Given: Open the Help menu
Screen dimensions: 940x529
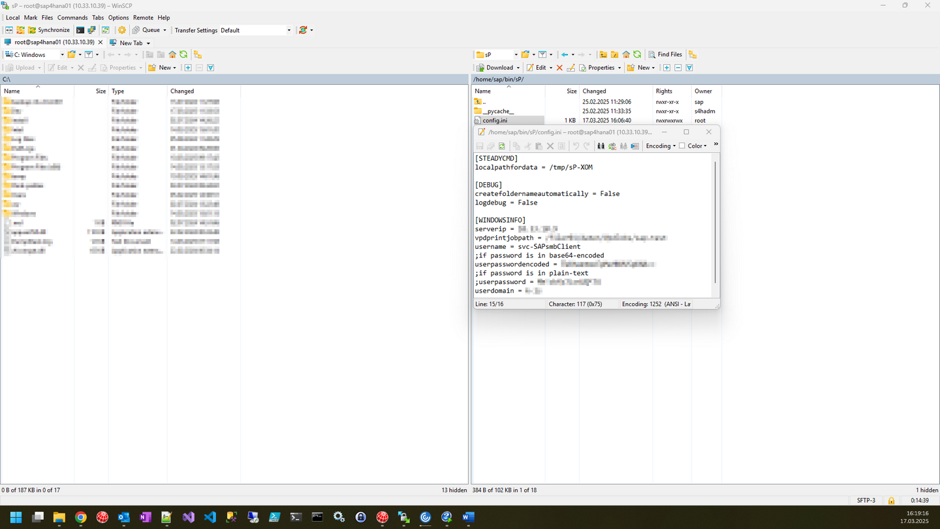Looking at the screenshot, I should 164,18.
